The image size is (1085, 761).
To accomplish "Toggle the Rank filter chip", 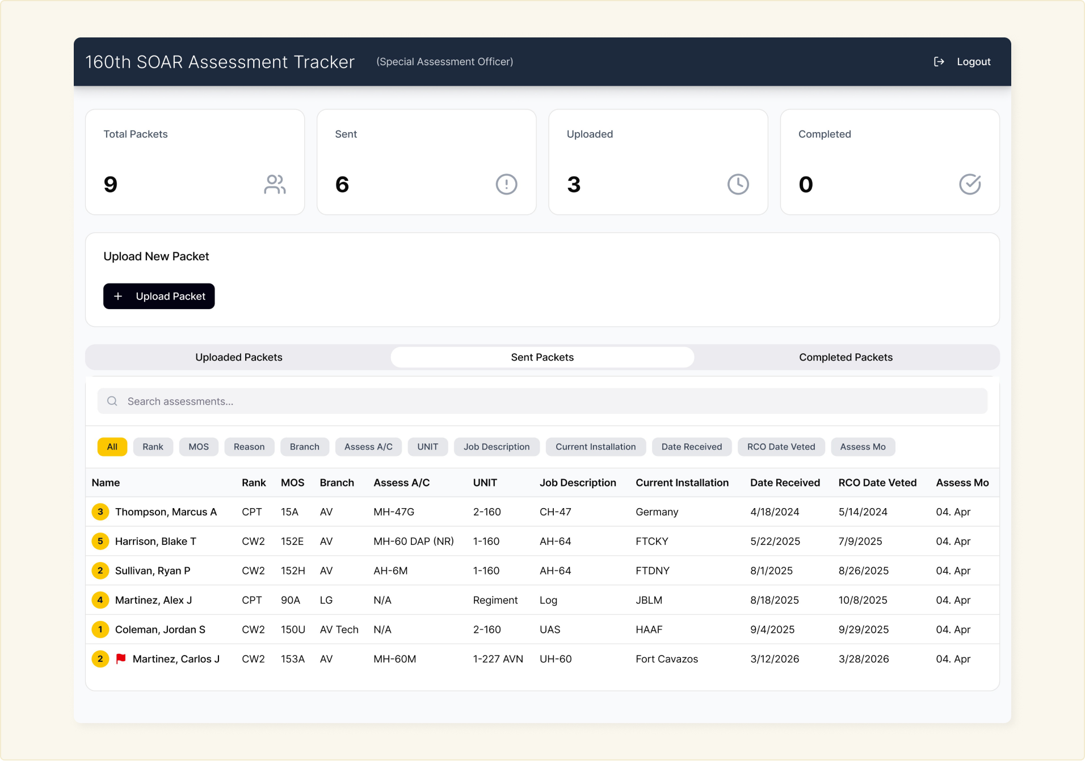I will (153, 447).
